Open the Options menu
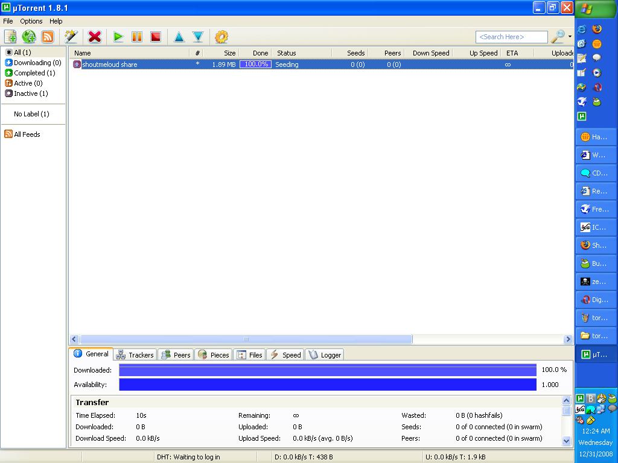 [x=31, y=21]
